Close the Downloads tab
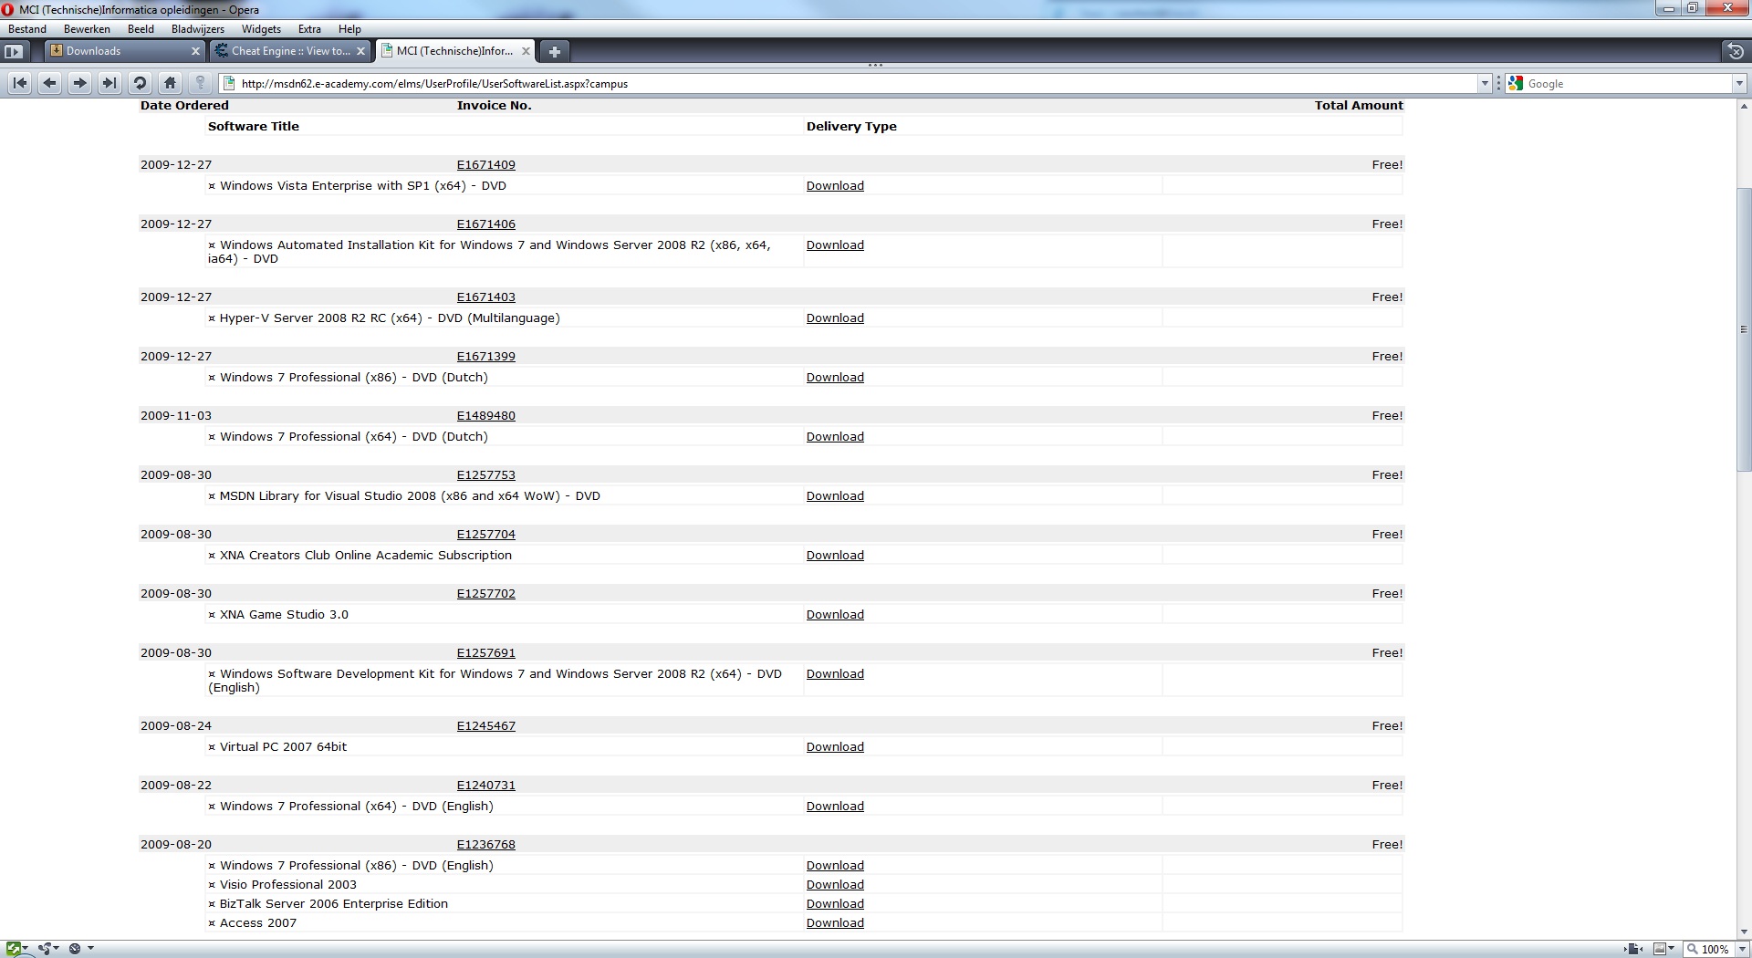The height and width of the screenshot is (958, 1752). [195, 51]
